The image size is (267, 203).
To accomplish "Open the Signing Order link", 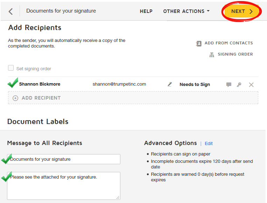I will click(x=235, y=54).
